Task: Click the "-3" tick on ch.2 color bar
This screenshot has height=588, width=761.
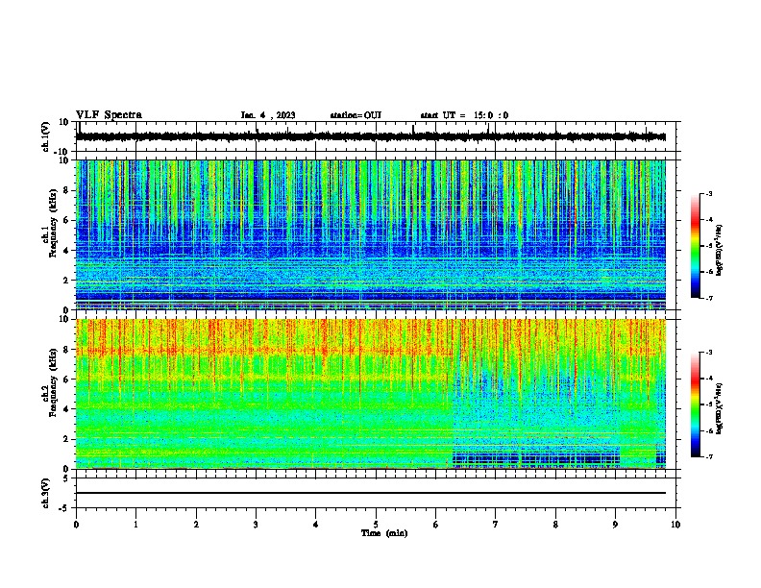Action: [x=708, y=353]
